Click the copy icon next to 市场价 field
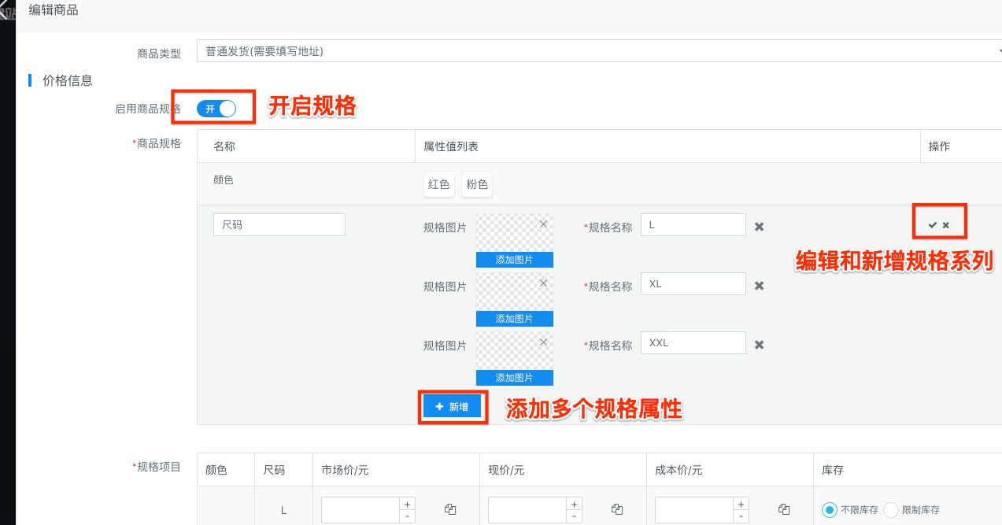 pyautogui.click(x=450, y=509)
